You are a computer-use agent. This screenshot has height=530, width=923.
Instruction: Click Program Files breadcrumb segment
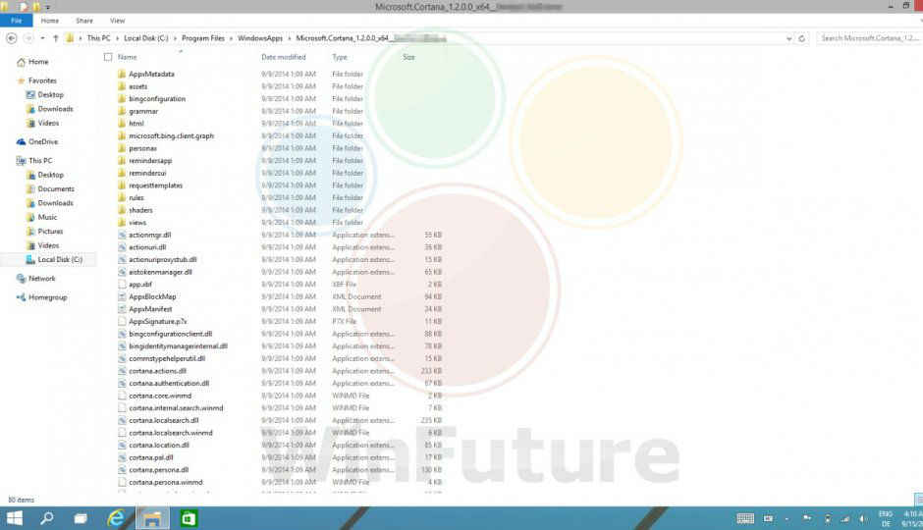click(x=203, y=38)
